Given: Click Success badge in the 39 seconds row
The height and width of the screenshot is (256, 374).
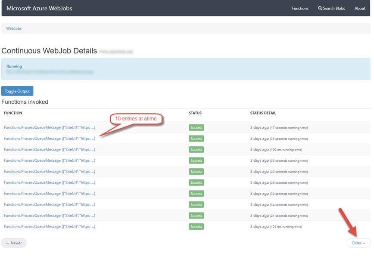Looking at the screenshot, I should 196,160.
